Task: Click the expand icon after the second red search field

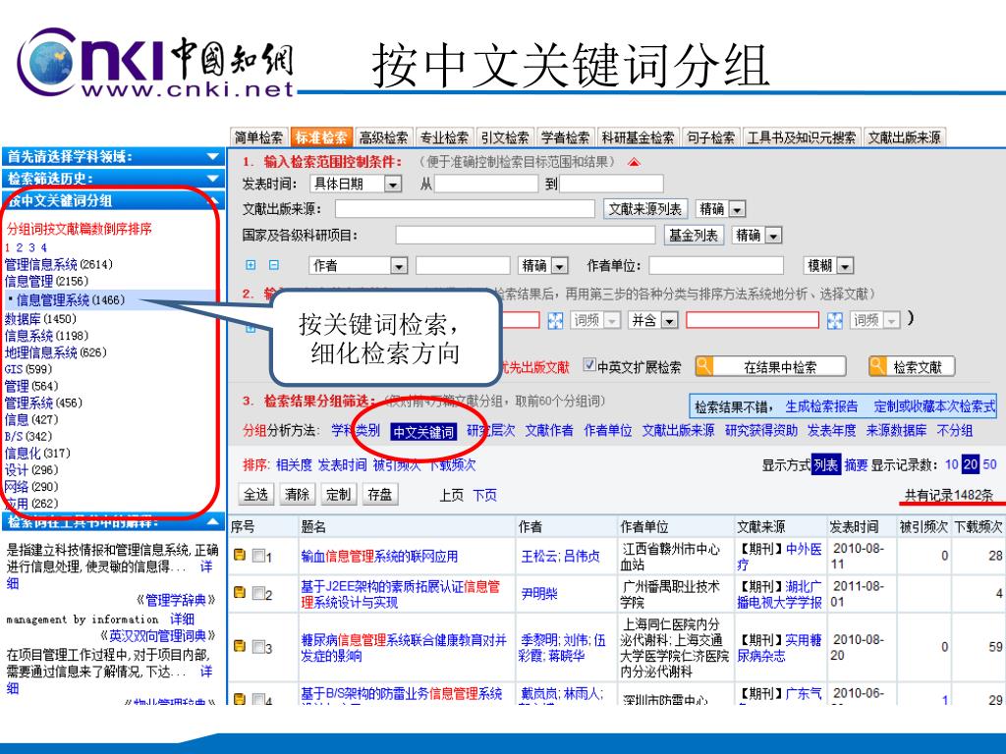Action: coord(835,320)
